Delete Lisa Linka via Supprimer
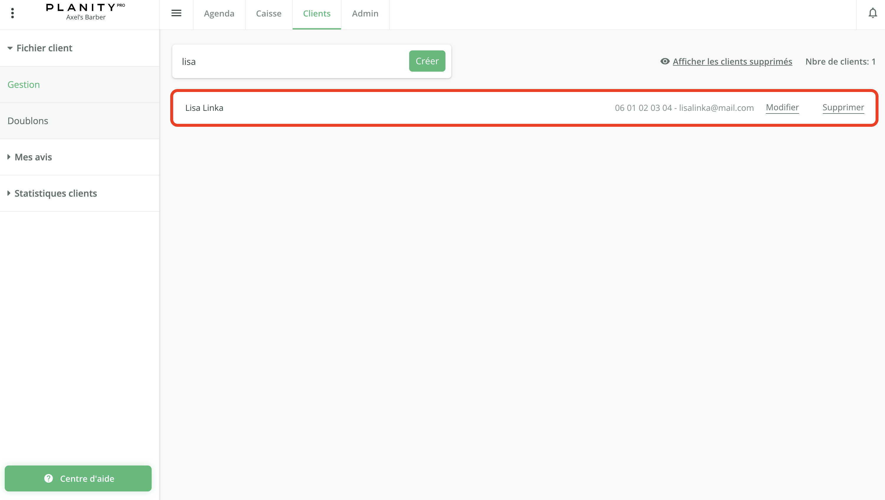Screen dimensions: 885x500 843,107
